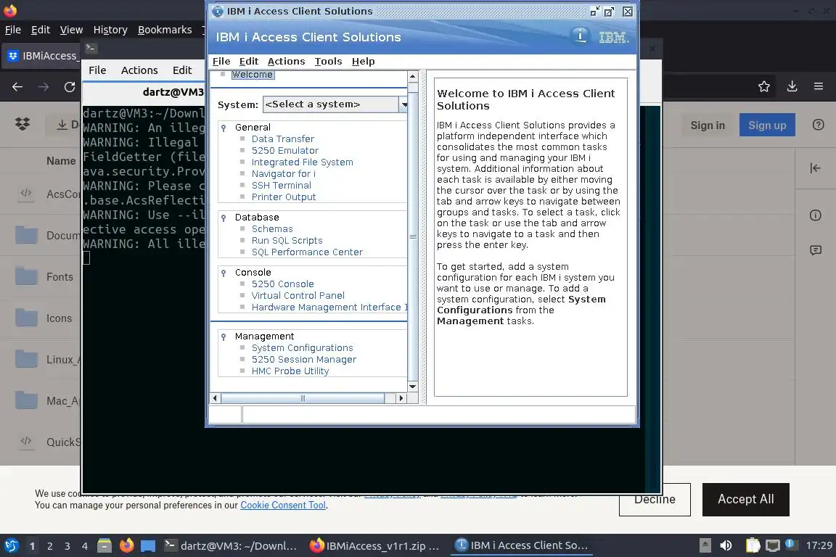Open Edit menu in IBM i Access
This screenshot has height=557, width=836.
click(248, 62)
